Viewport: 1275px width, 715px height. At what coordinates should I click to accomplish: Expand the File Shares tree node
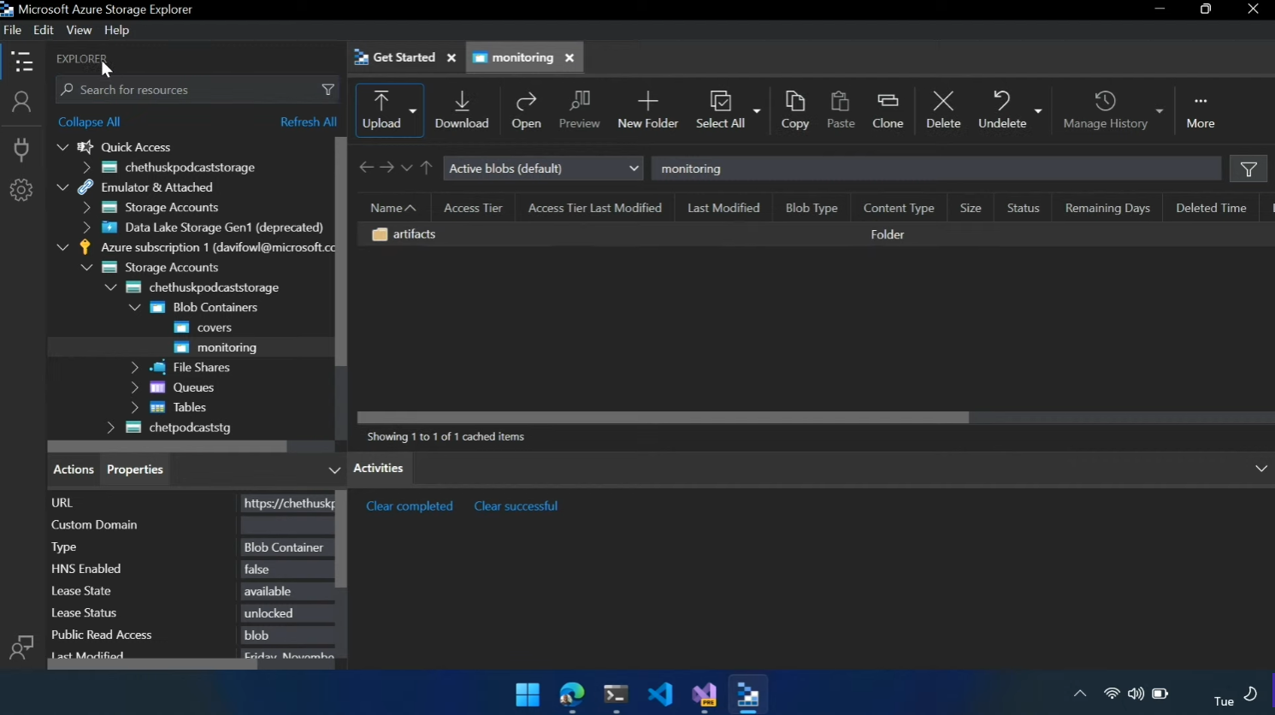(x=135, y=368)
